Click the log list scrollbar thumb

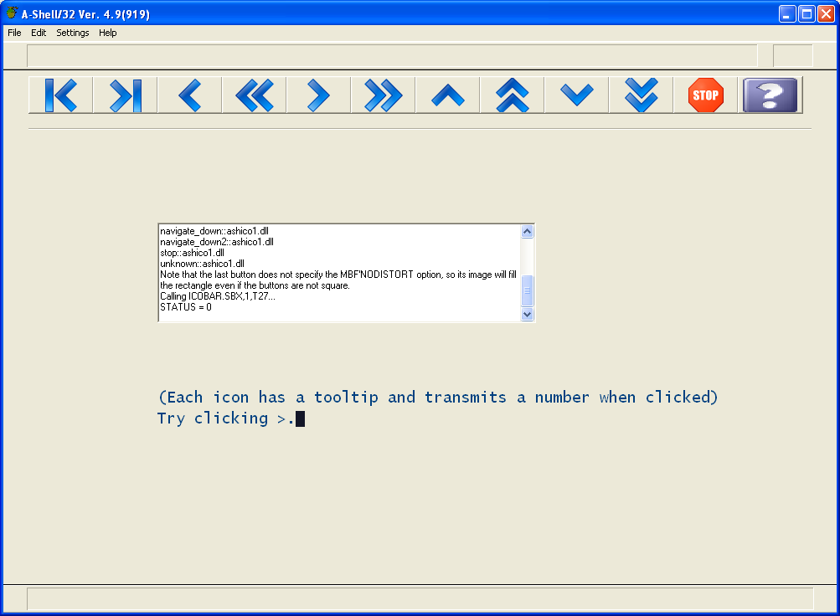point(528,290)
